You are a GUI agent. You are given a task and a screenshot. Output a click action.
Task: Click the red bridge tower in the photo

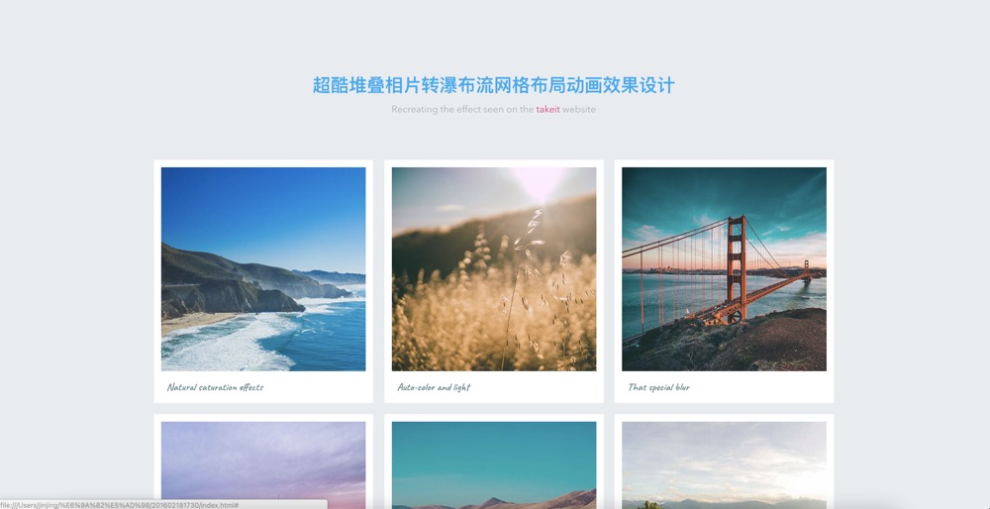737,267
